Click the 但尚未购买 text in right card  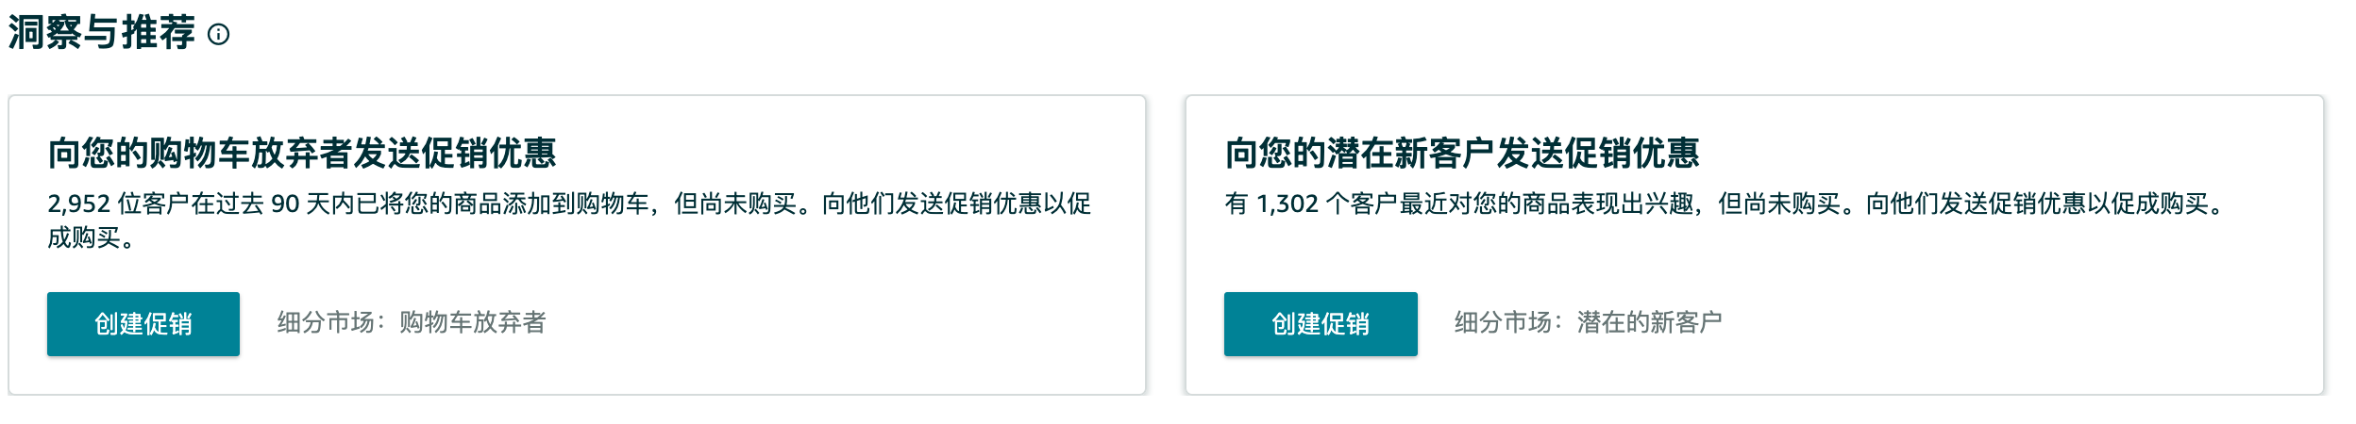(1779, 204)
